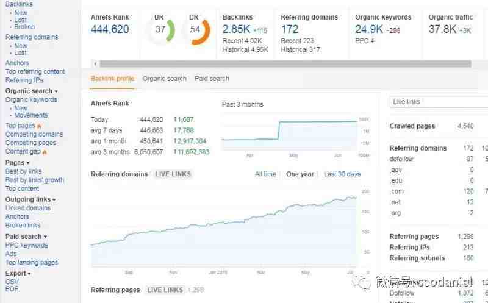Image resolution: width=488 pixels, height=303 pixels.
Task: Collapse the Export sidebar section
Action: tap(18, 273)
